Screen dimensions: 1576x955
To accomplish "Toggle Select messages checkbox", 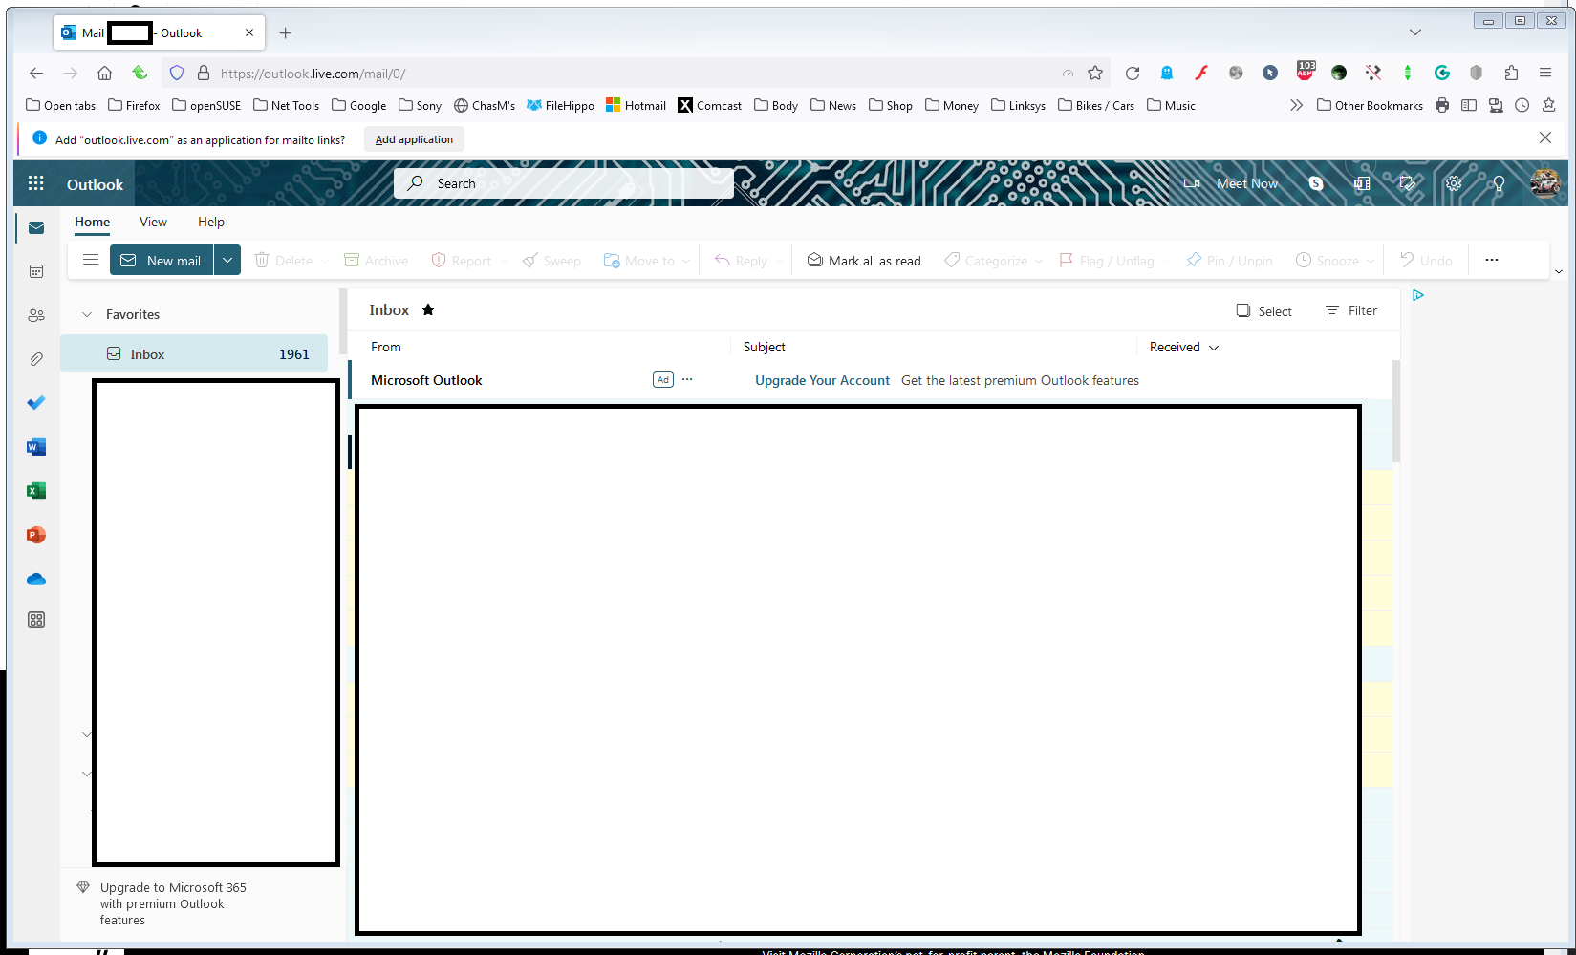I will coord(1263,311).
